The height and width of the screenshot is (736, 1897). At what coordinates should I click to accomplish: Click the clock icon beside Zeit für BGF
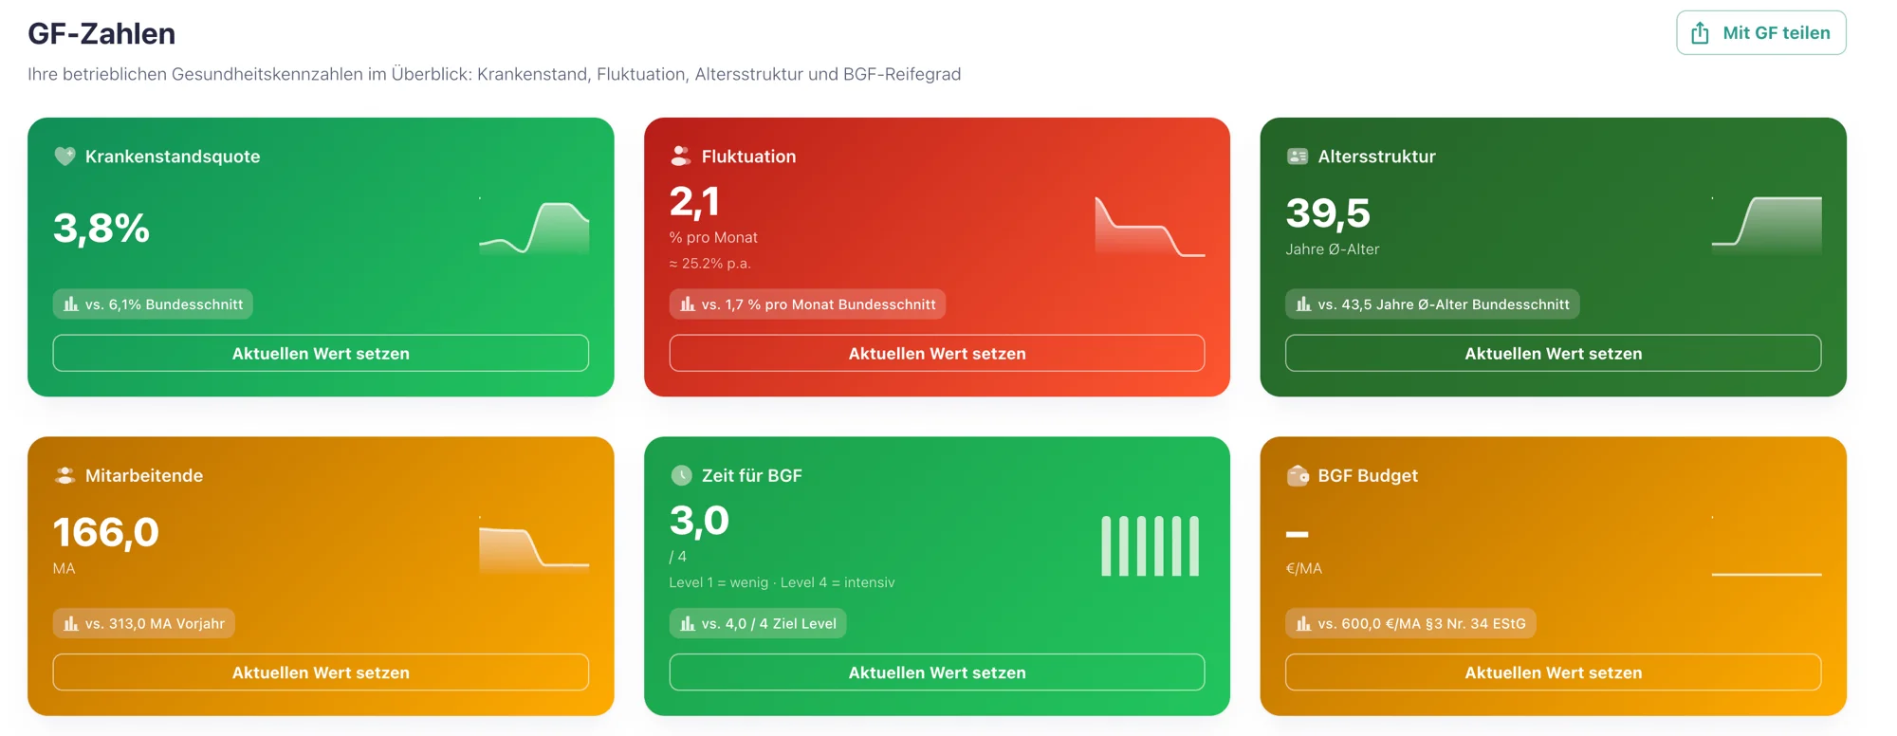pyautogui.click(x=681, y=476)
